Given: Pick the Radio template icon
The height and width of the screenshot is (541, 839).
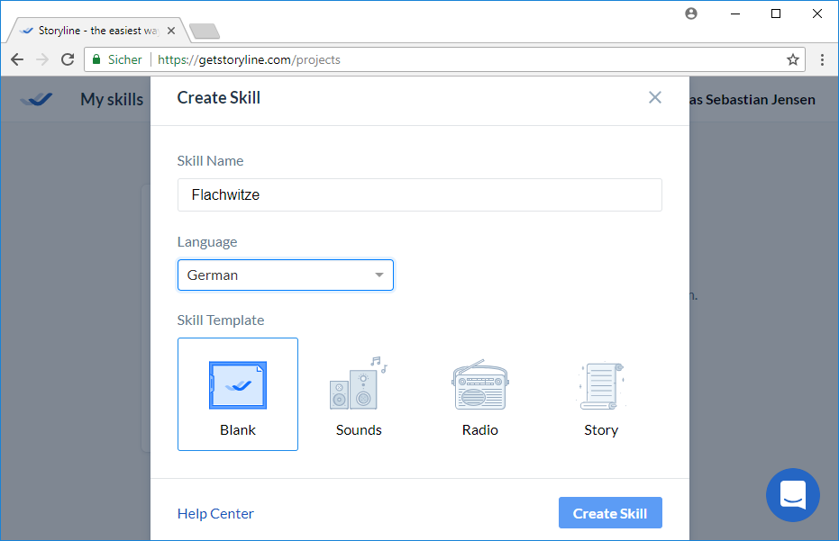Looking at the screenshot, I should point(479,385).
